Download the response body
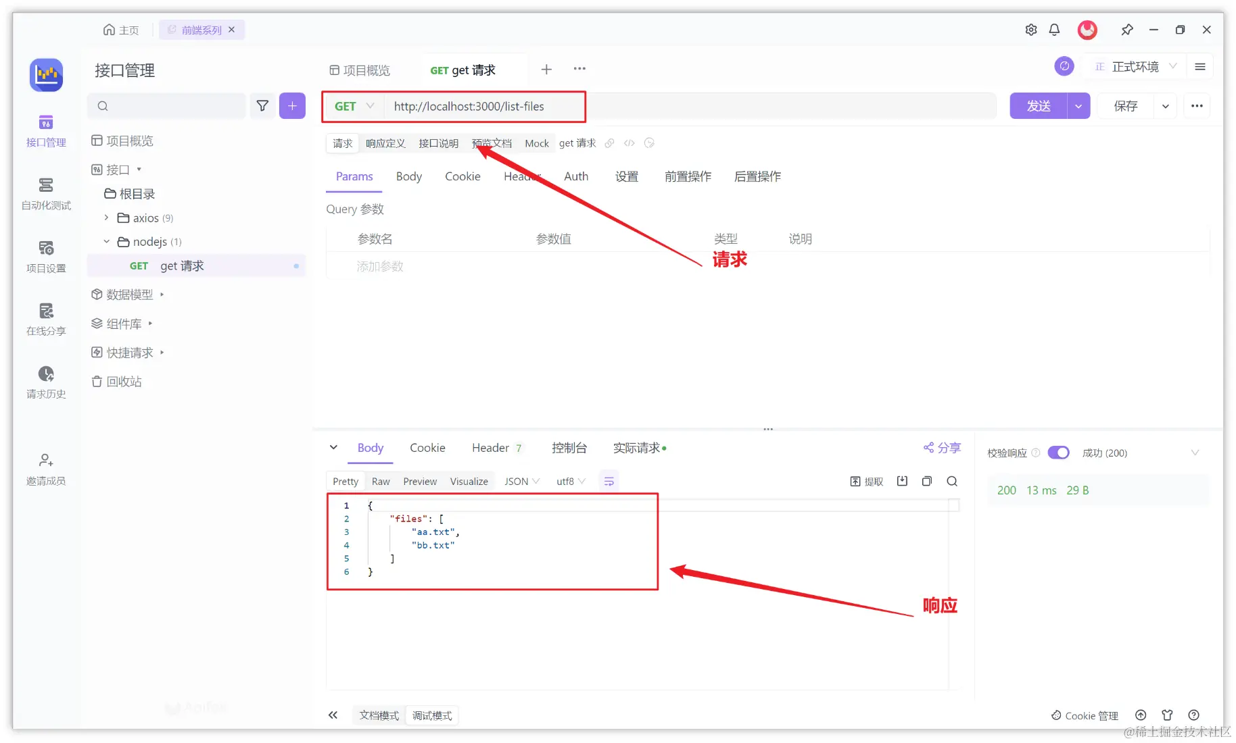Image resolution: width=1236 pixels, height=743 pixels. point(902,482)
